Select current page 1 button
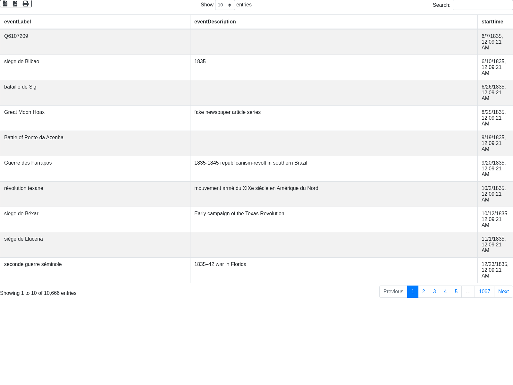This screenshot has width=513, height=385. pyautogui.click(x=413, y=292)
